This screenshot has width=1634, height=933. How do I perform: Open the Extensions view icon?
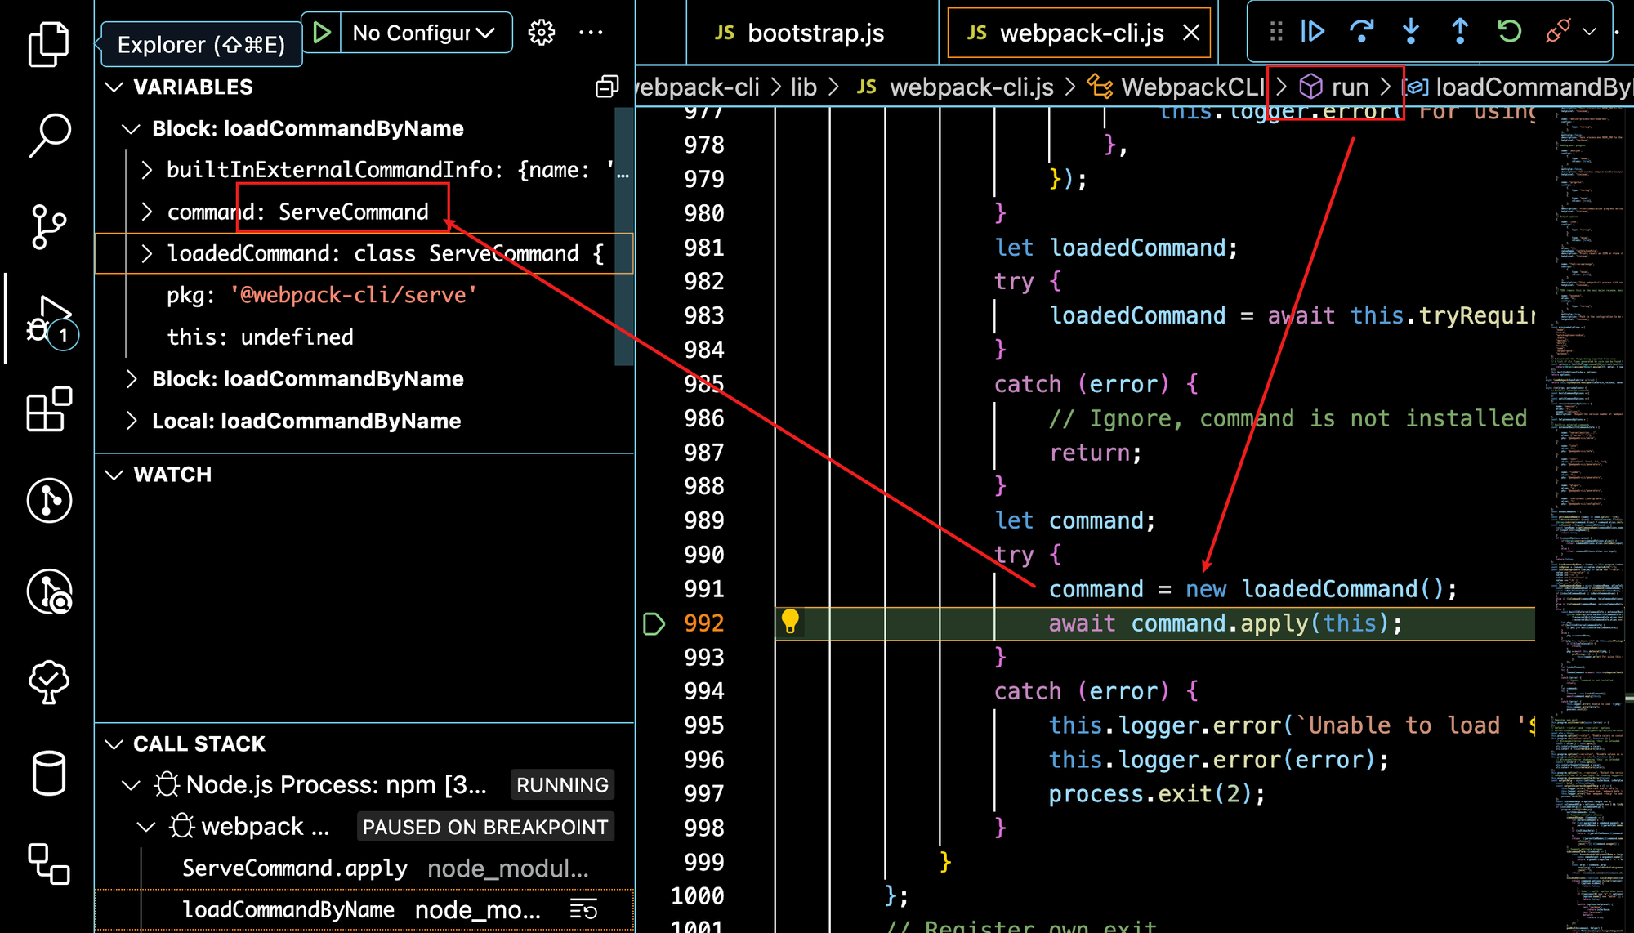48,409
